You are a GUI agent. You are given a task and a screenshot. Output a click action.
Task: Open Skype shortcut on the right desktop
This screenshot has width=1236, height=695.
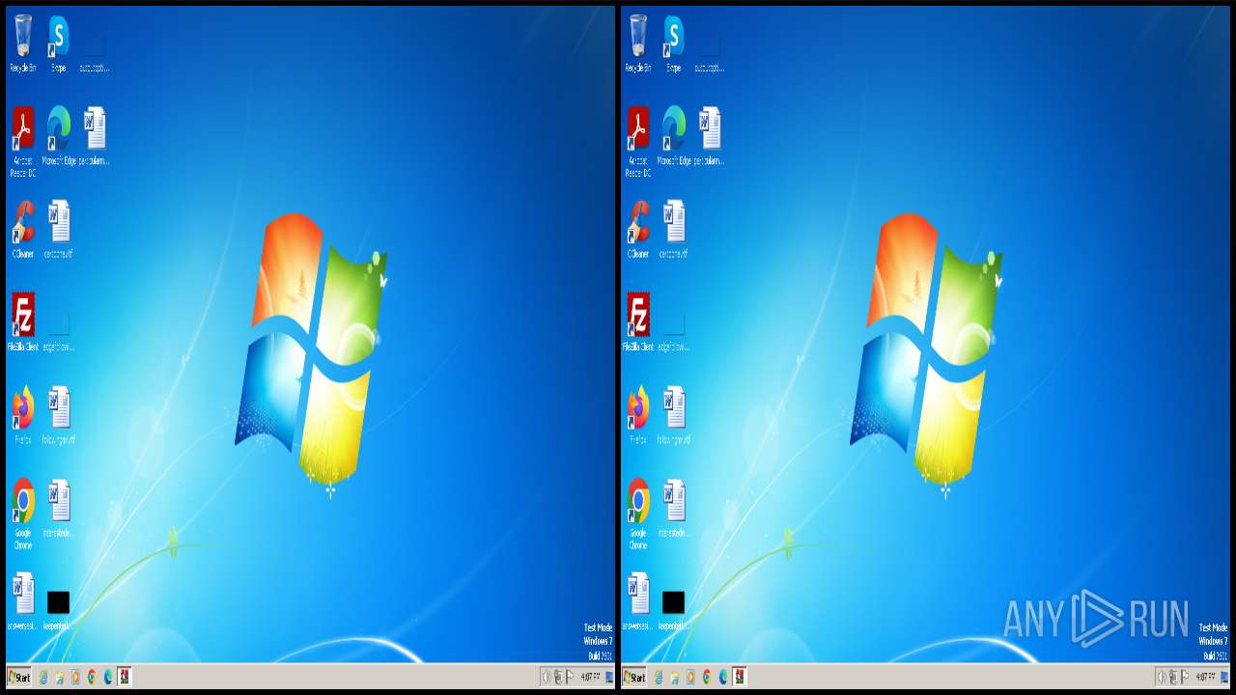[x=673, y=43]
